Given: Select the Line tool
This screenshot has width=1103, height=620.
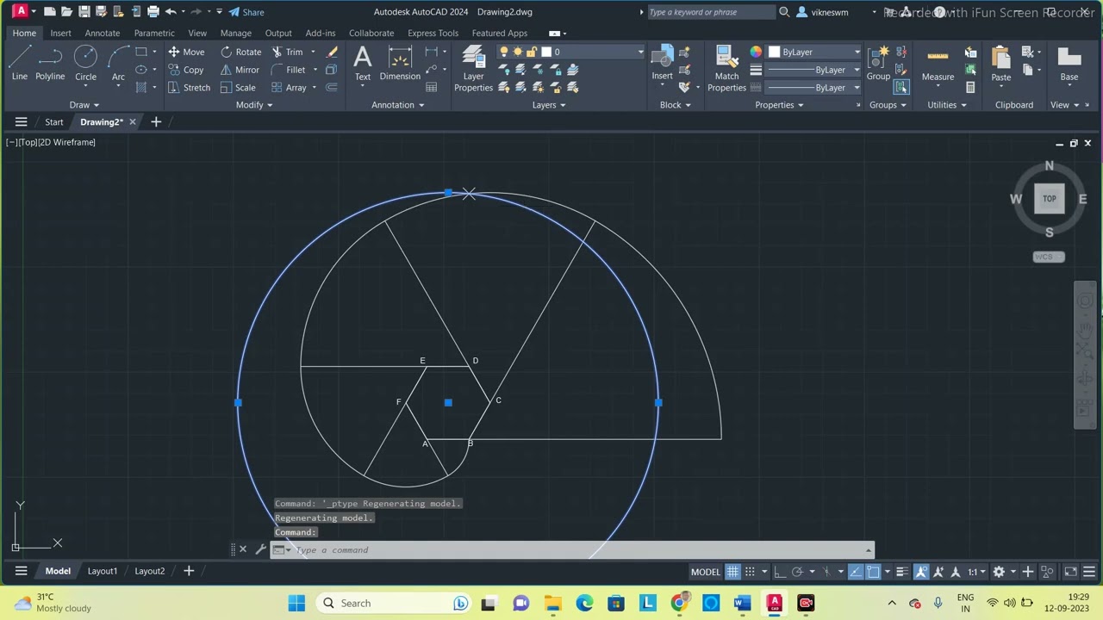Looking at the screenshot, I should (19, 64).
